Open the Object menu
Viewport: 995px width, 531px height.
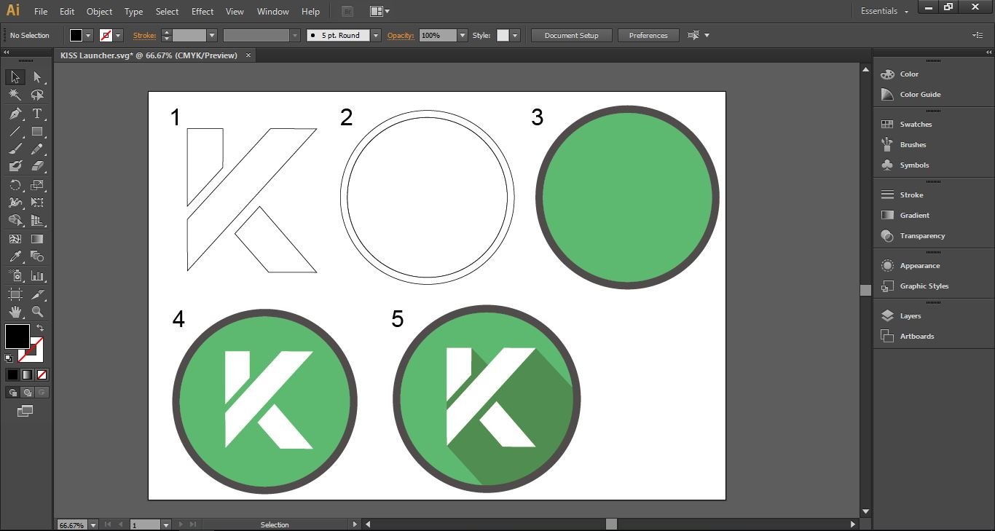pyautogui.click(x=99, y=12)
